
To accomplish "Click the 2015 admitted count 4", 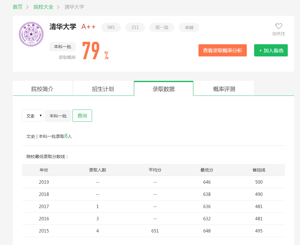I will point(98,231).
